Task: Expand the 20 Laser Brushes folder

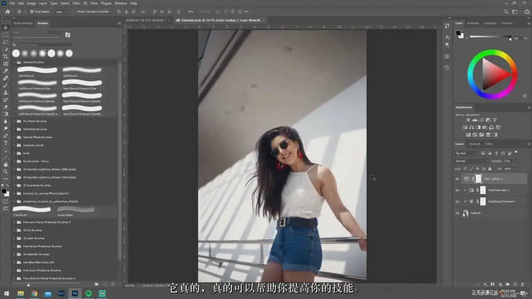Action: (14, 238)
